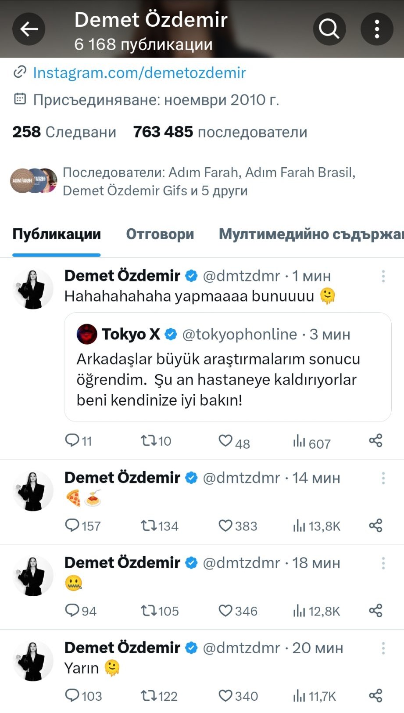This screenshot has width=404, height=713.
Task: Open more options on 18 мин post
Action: pyautogui.click(x=383, y=563)
